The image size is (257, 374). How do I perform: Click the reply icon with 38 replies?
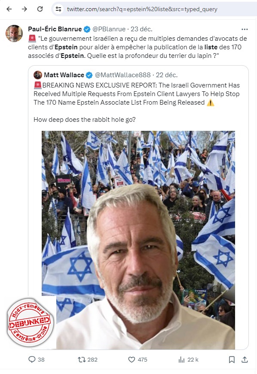tap(32, 359)
